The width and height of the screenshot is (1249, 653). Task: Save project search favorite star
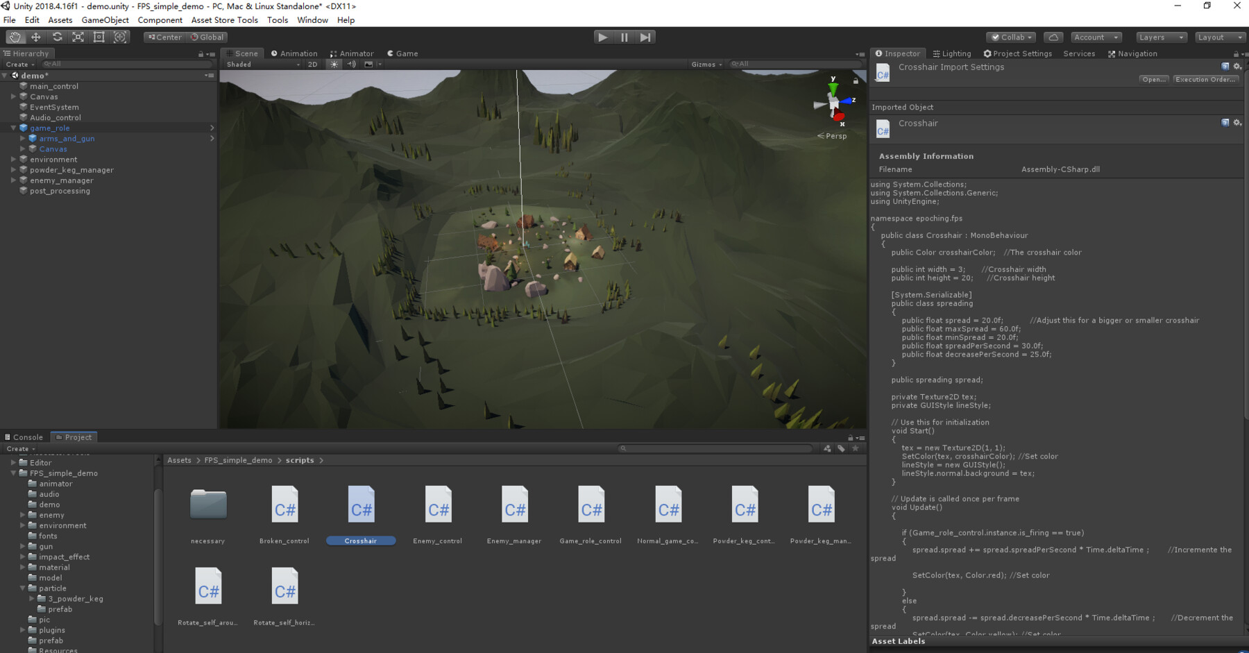click(x=856, y=448)
